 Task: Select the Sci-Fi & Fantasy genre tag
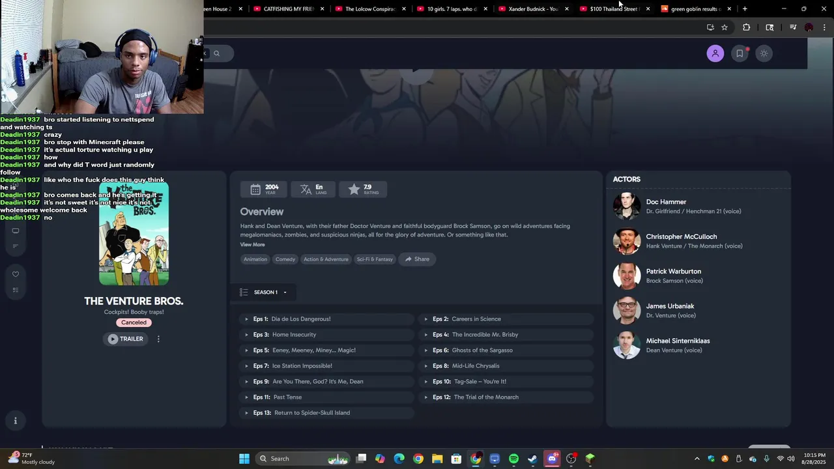point(375,259)
